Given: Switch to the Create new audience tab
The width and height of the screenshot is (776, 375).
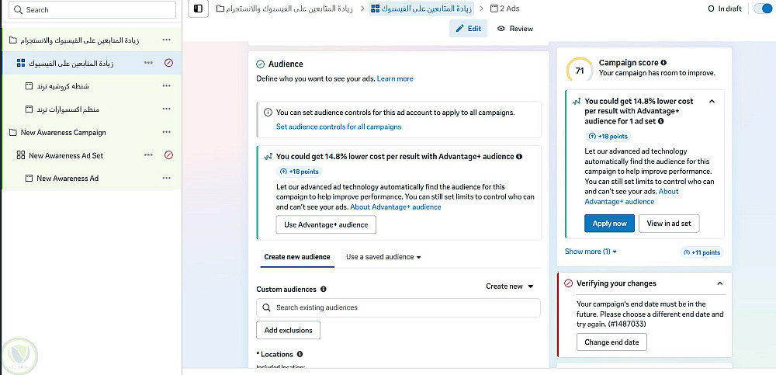Looking at the screenshot, I should (x=297, y=257).
